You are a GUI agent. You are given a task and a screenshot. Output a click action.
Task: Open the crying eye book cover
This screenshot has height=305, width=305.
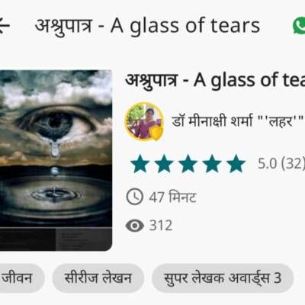click(56, 160)
